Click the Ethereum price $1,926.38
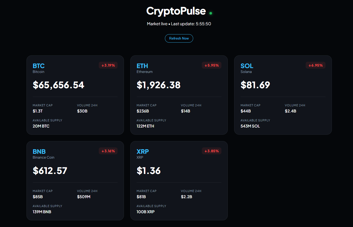The width and height of the screenshot is (353, 227). tap(159, 85)
